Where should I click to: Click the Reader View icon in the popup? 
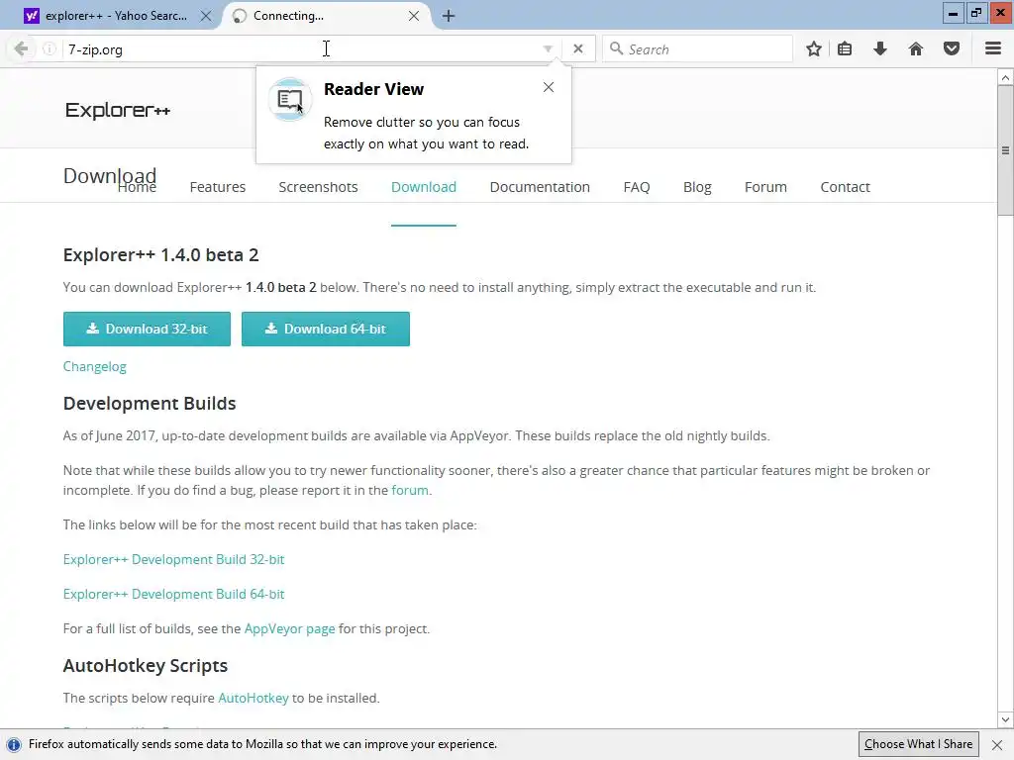pos(290,100)
